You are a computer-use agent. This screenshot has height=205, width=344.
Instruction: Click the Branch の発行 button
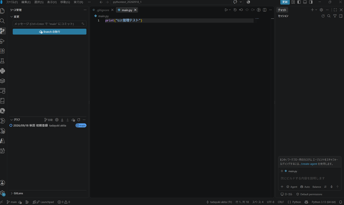[x=49, y=32]
